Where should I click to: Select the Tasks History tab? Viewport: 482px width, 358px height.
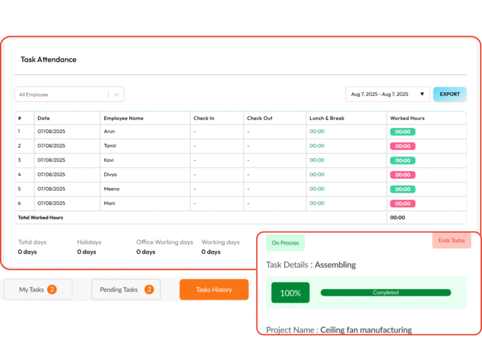214,290
